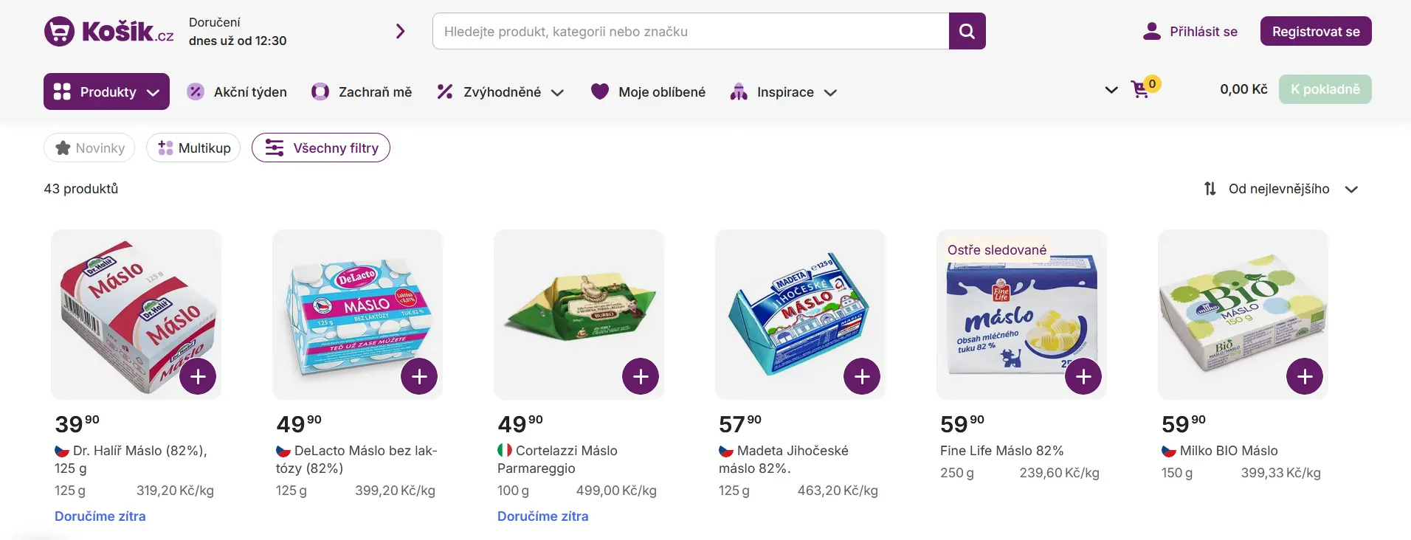
Task: Go to Moje oblíbené
Action: (x=649, y=92)
